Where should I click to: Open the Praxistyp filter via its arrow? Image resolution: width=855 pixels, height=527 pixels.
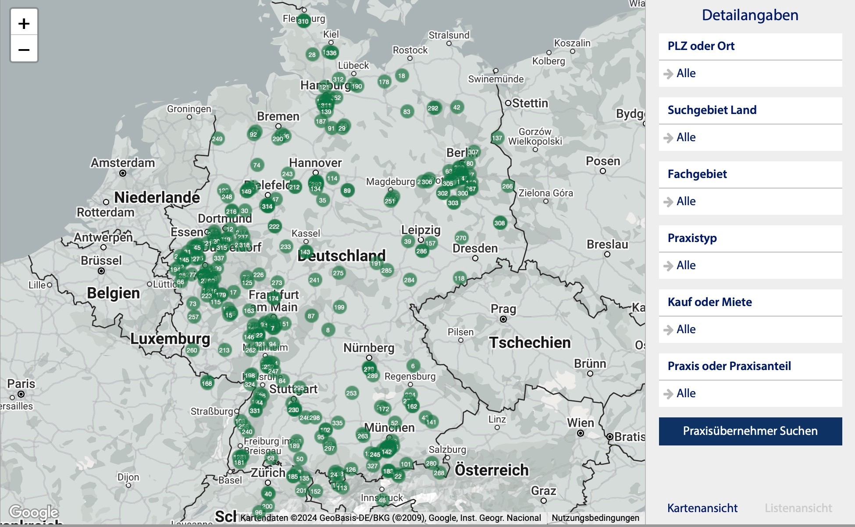(669, 266)
